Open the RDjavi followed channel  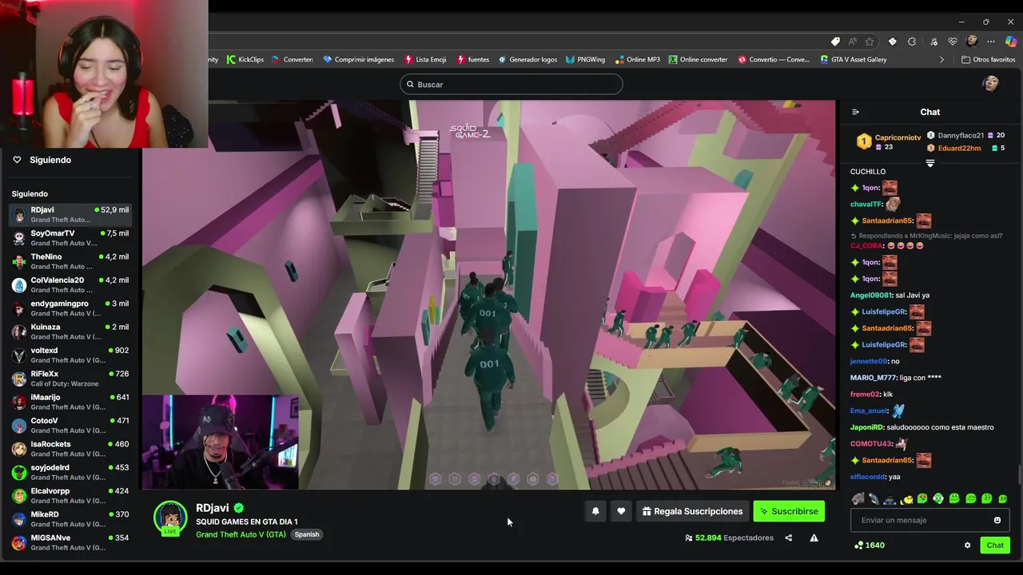[x=70, y=214]
